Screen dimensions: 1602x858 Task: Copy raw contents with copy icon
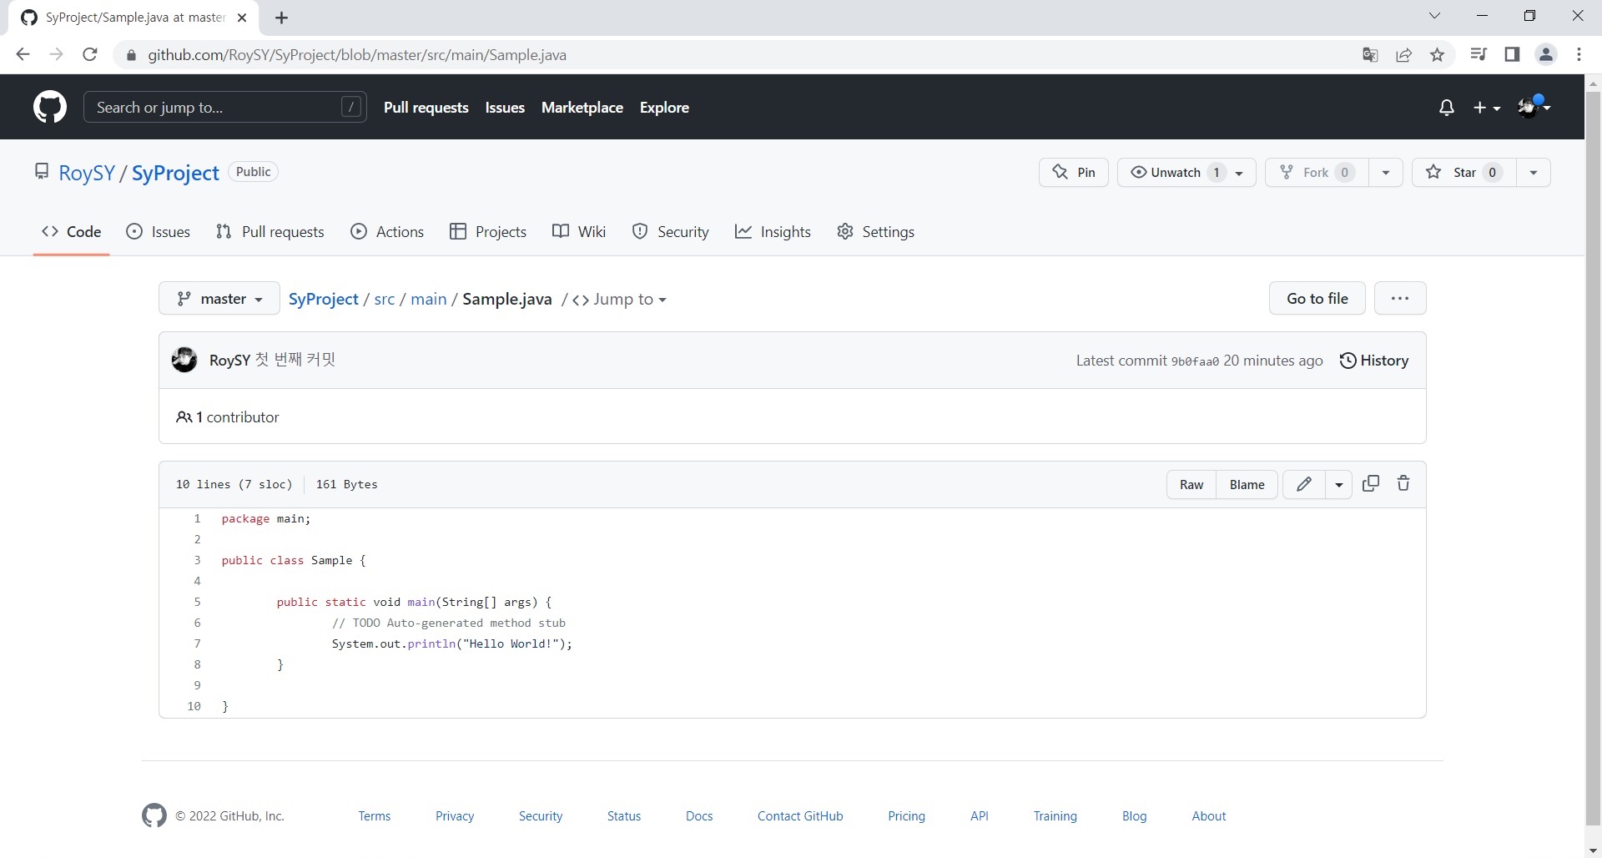[x=1371, y=483]
